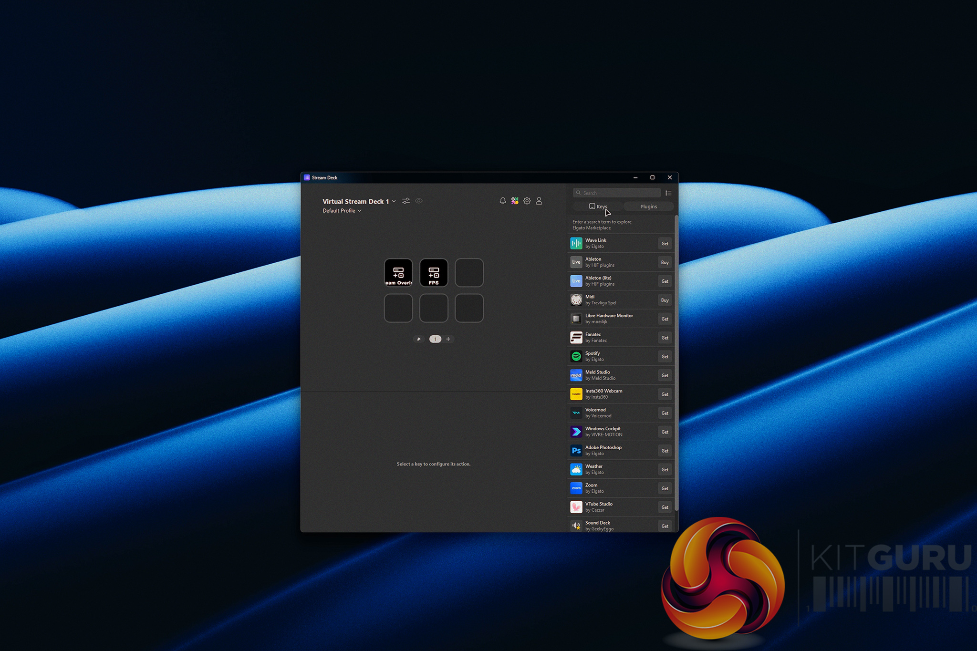Click the plugin list scrollbar

point(676,362)
